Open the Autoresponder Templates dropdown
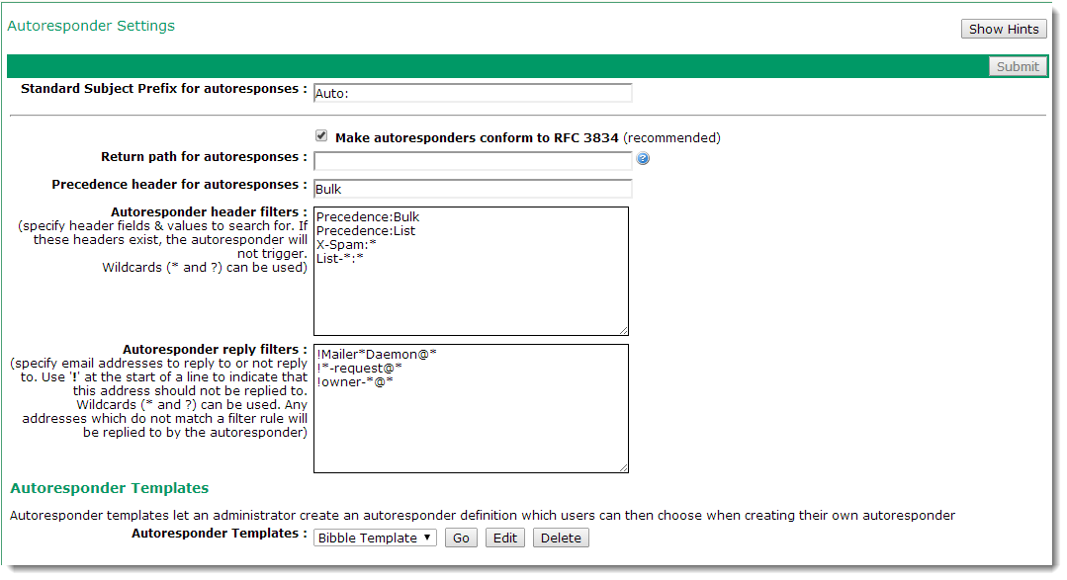Image resolution: width=1067 pixels, height=580 pixels. click(x=375, y=538)
